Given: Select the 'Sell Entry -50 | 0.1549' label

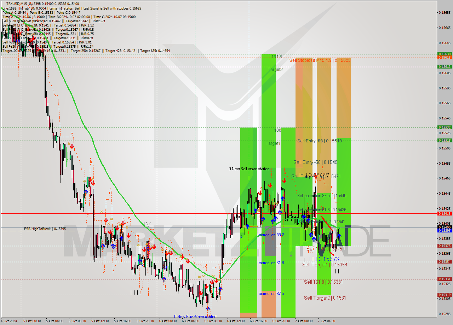Looking at the screenshot, I should pyautogui.click(x=315, y=162).
